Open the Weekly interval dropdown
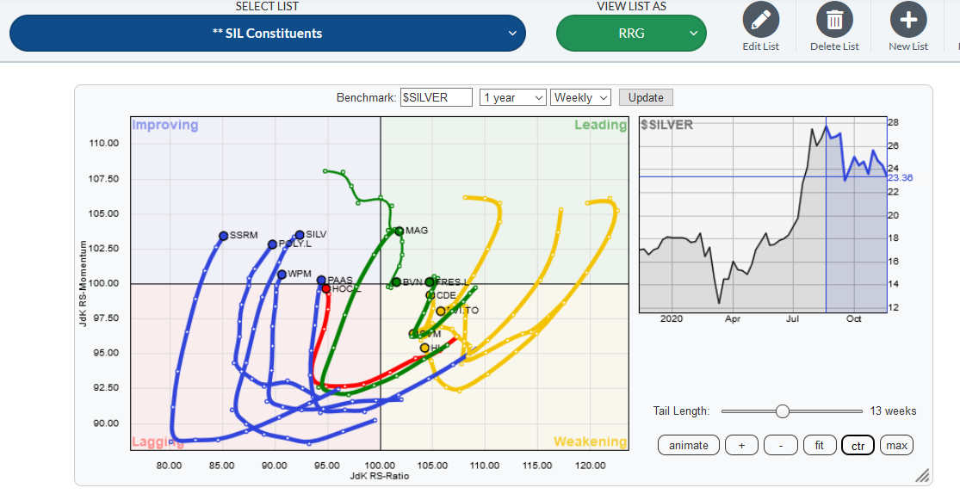 pyautogui.click(x=581, y=97)
